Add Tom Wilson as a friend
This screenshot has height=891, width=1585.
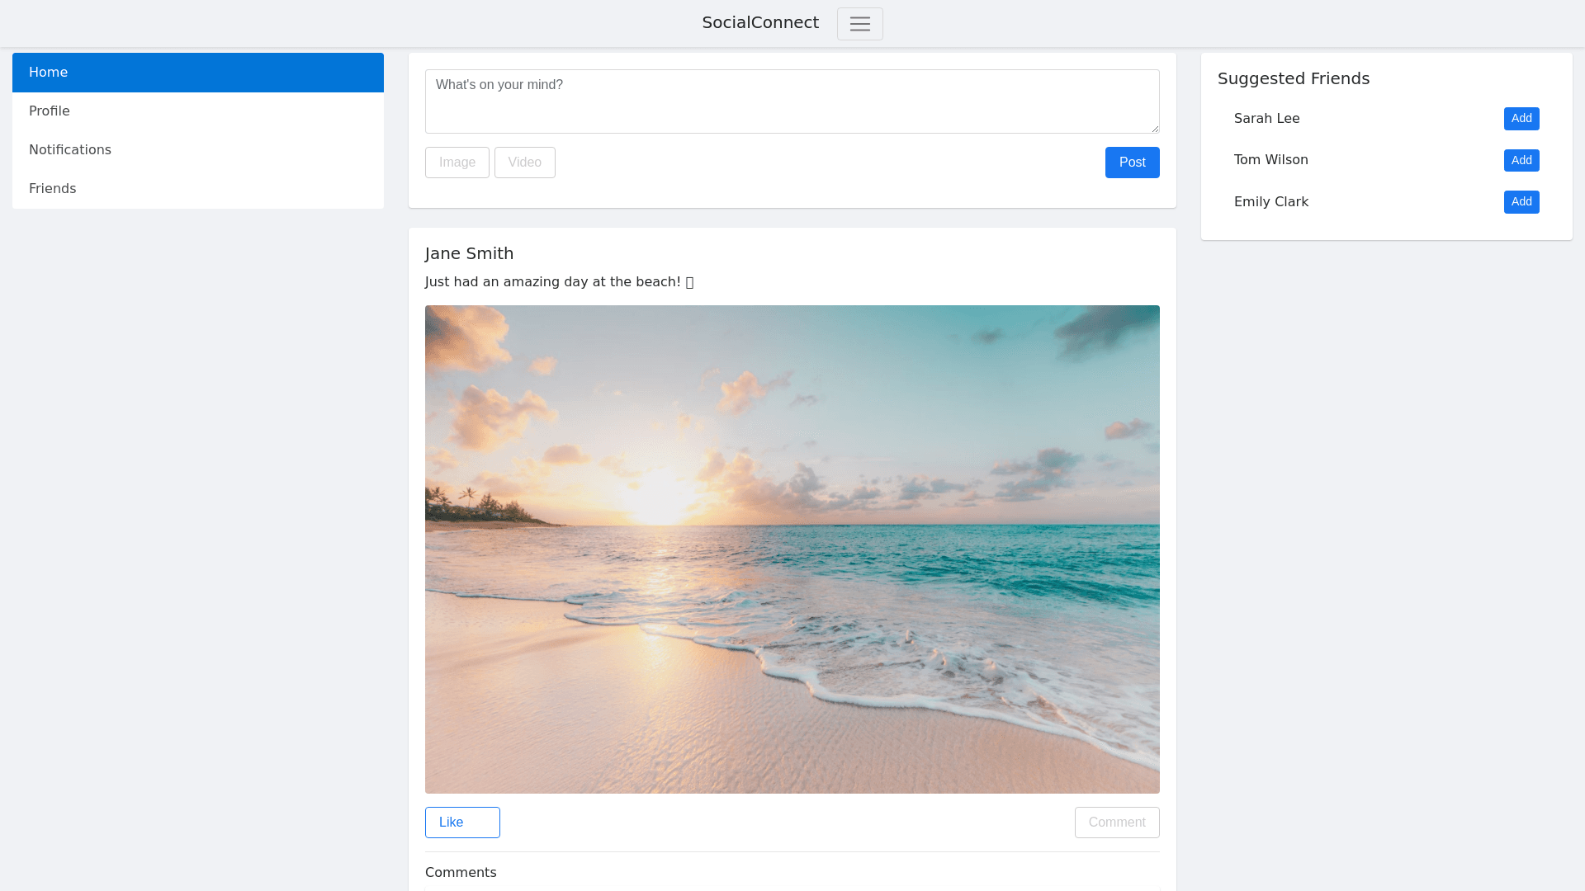pos(1521,160)
